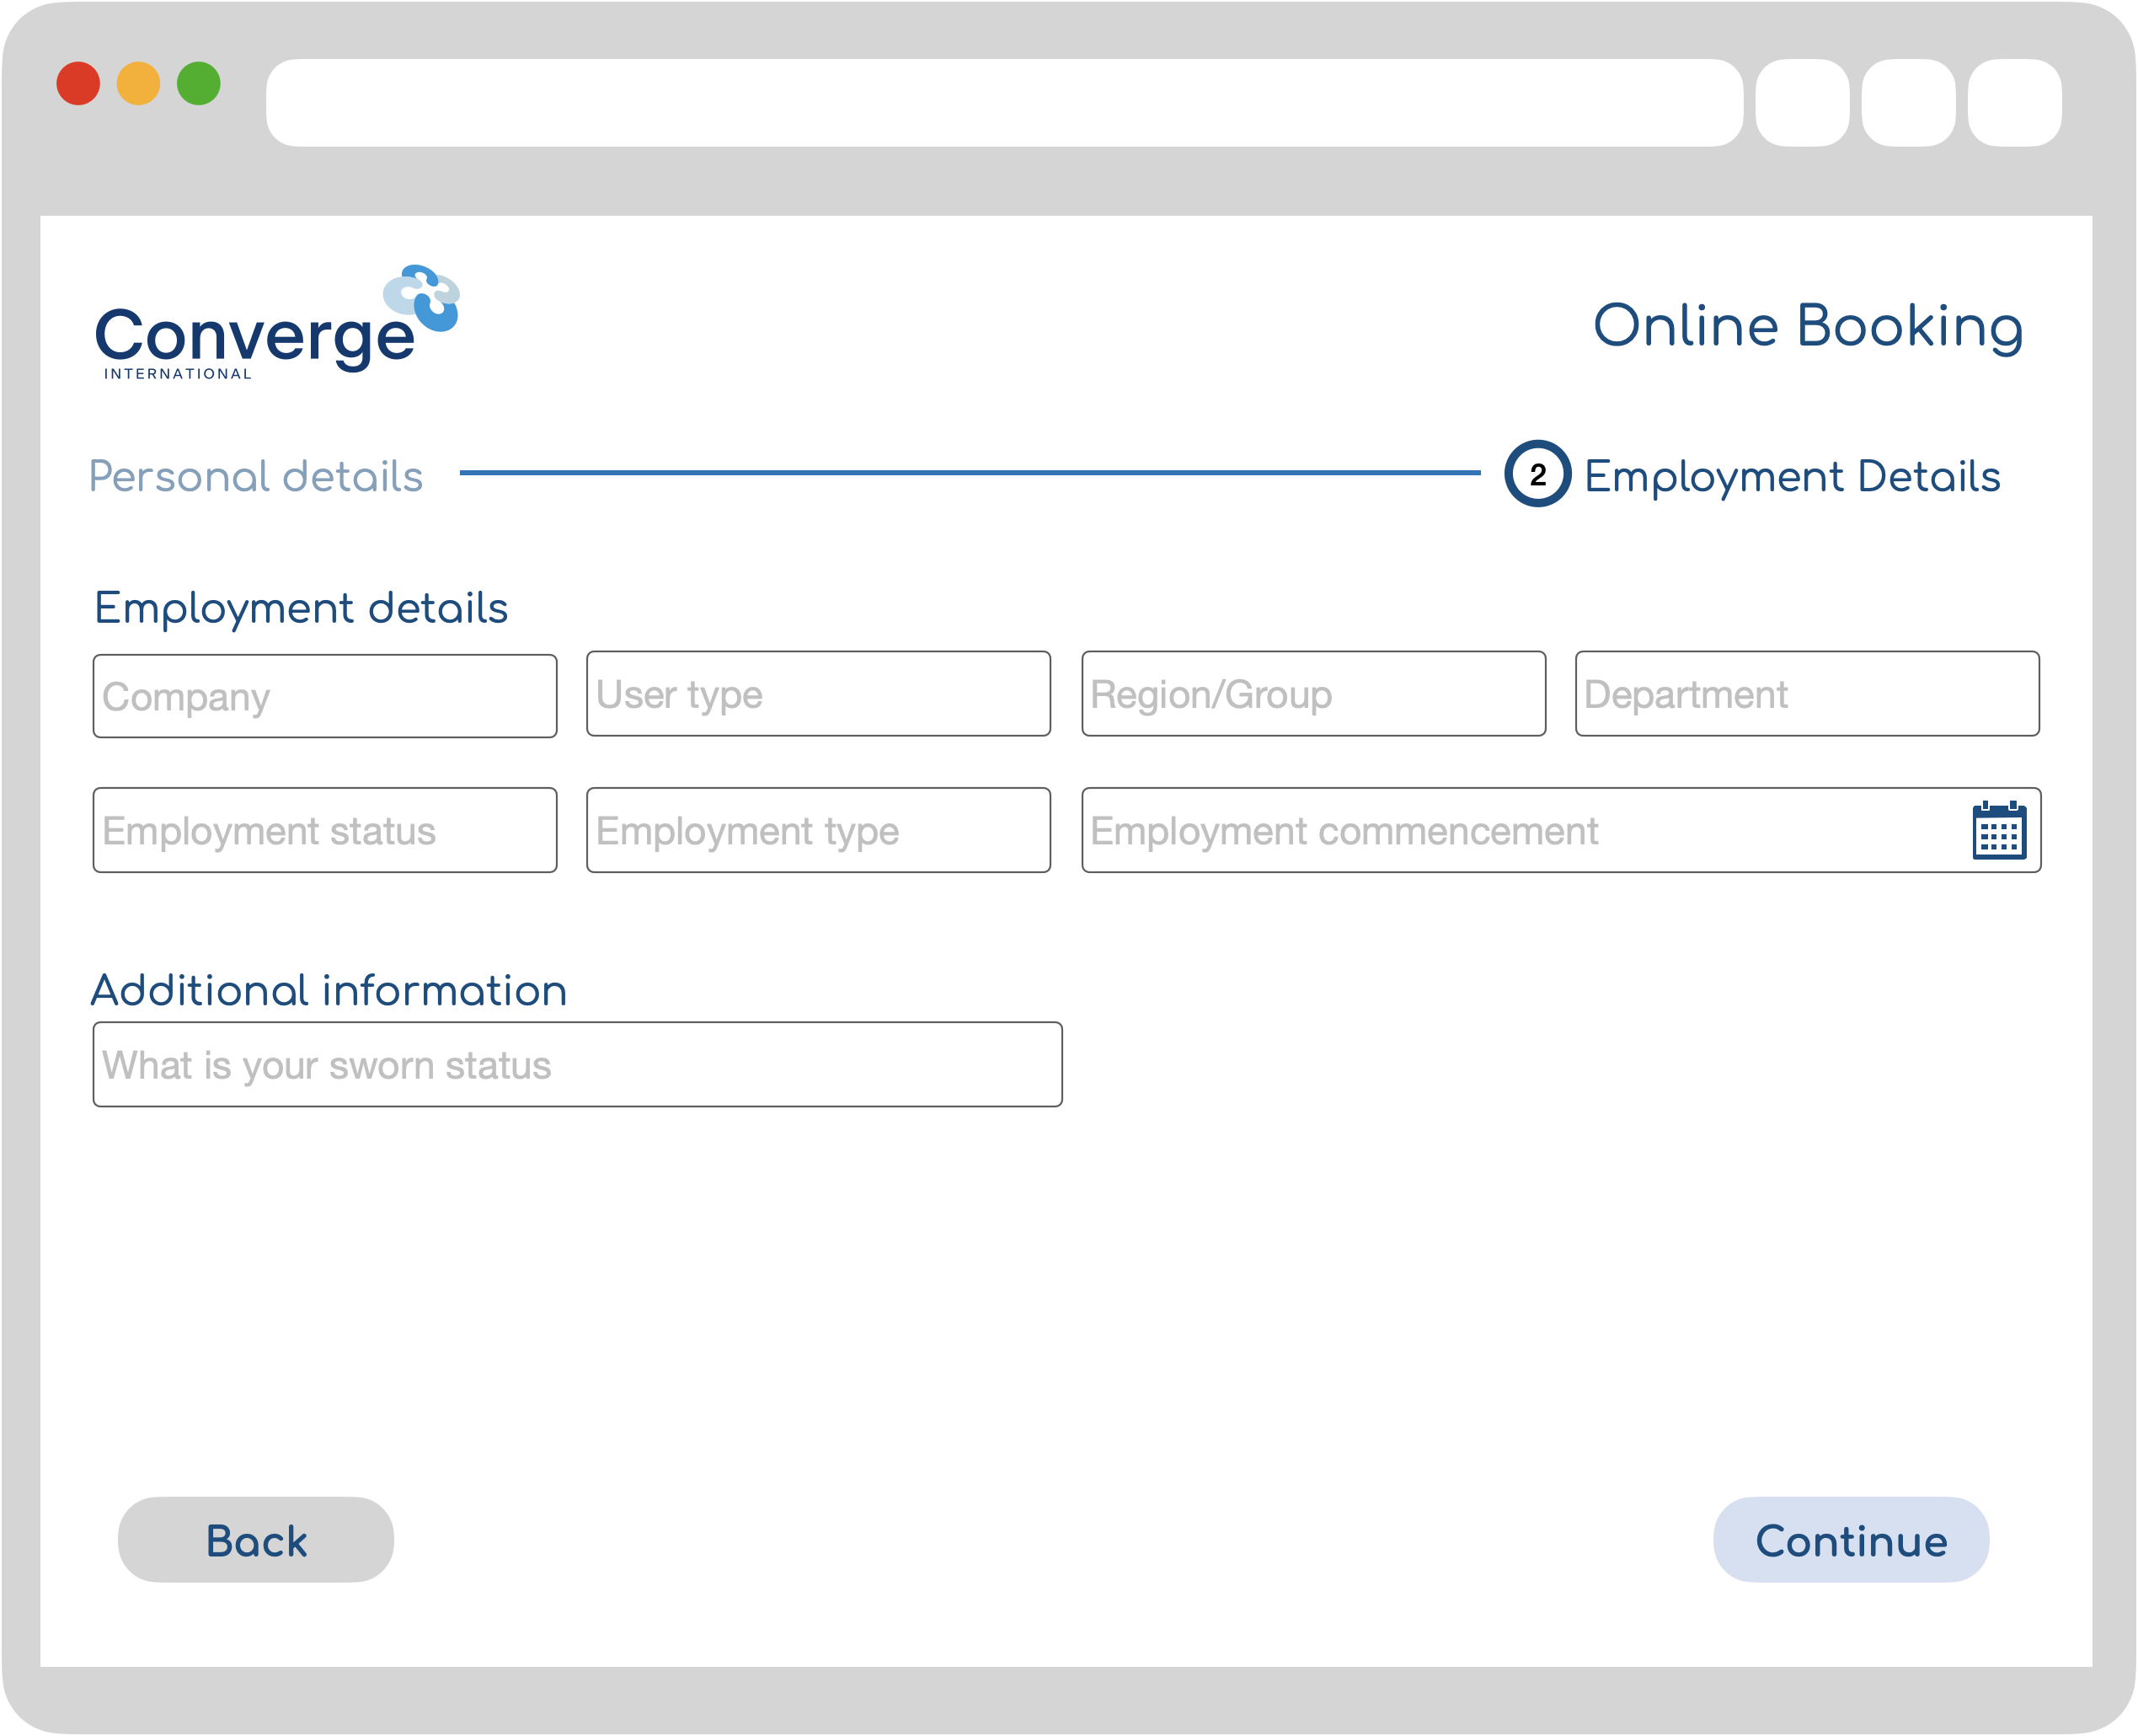The width and height of the screenshot is (2138, 1736).
Task: Click the middle toolbar square beside address bar
Action: 1908,102
